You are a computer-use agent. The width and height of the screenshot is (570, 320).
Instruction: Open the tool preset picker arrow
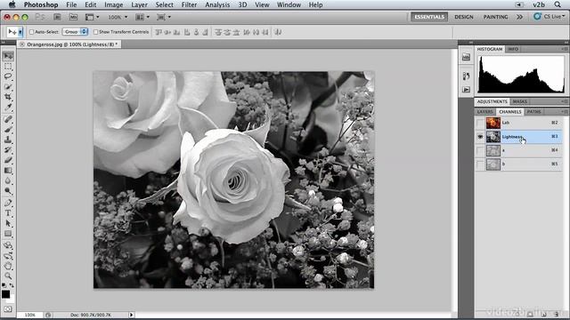20,32
